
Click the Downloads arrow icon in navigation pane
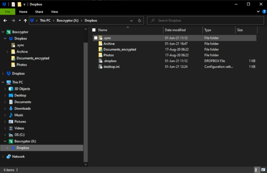(11, 109)
